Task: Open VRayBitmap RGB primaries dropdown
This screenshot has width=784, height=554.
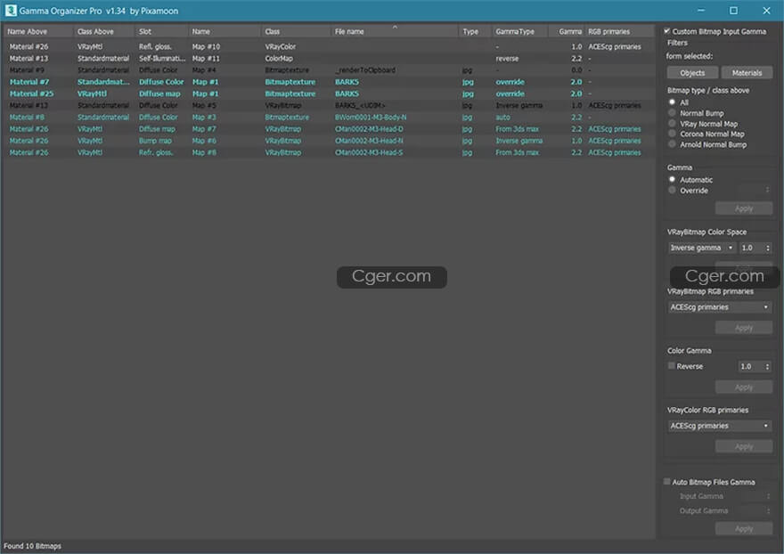Action: pos(720,307)
